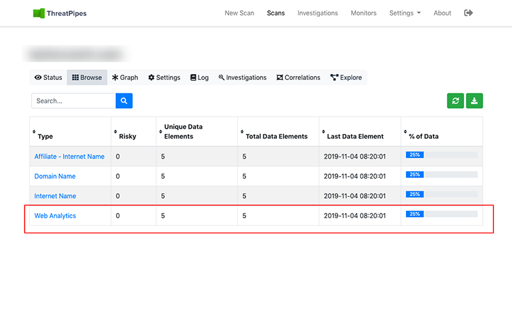Expand the Settings dropdown in navbar
The height and width of the screenshot is (318, 512).
coord(405,13)
